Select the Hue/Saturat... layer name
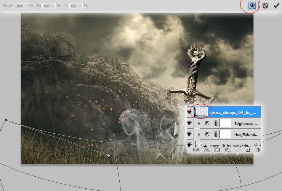 (x=246, y=135)
